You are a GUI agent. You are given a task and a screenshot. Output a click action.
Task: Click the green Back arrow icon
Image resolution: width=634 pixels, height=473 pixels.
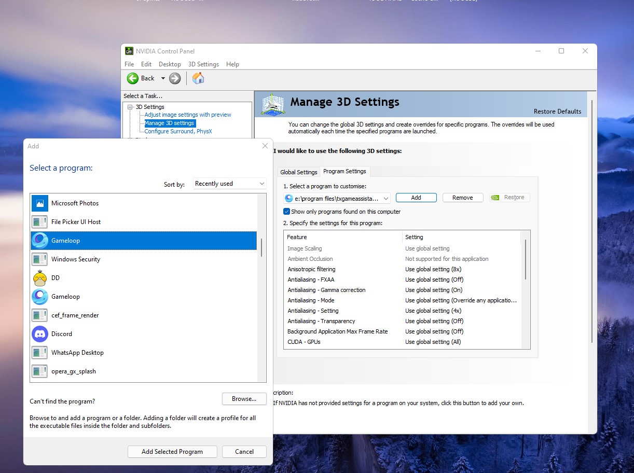point(133,78)
